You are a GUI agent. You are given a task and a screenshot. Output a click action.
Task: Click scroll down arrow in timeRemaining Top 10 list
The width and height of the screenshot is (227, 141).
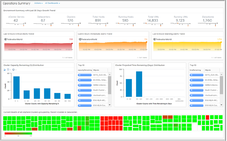click(x=221, y=105)
